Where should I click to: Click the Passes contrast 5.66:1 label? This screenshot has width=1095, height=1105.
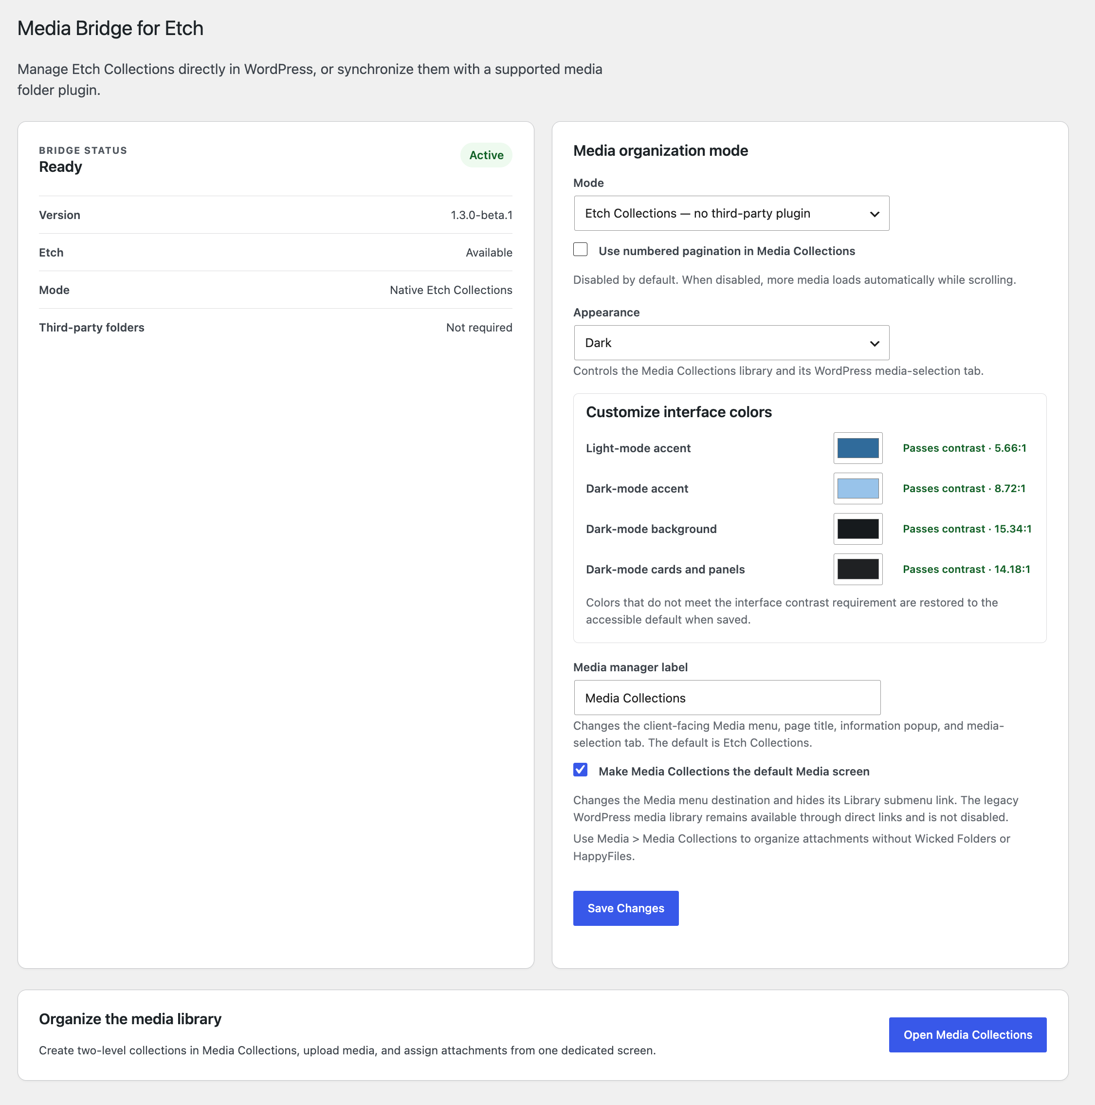(964, 448)
